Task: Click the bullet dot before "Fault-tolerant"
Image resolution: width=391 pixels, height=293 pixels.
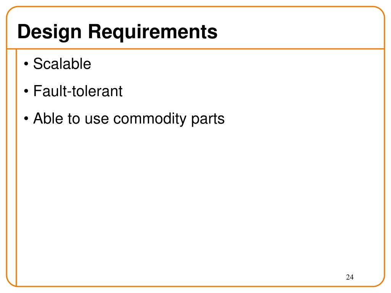Action: point(26,92)
